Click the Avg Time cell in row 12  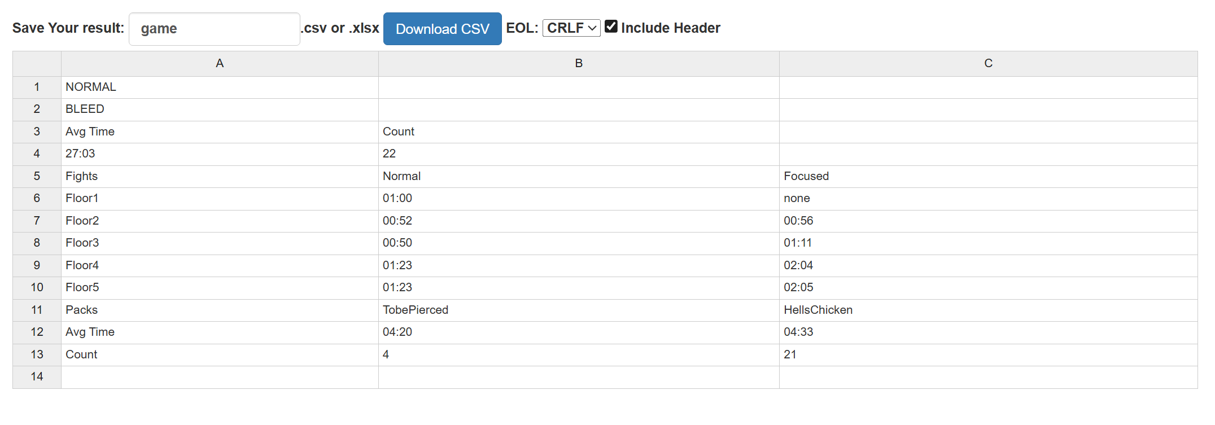tap(220, 332)
